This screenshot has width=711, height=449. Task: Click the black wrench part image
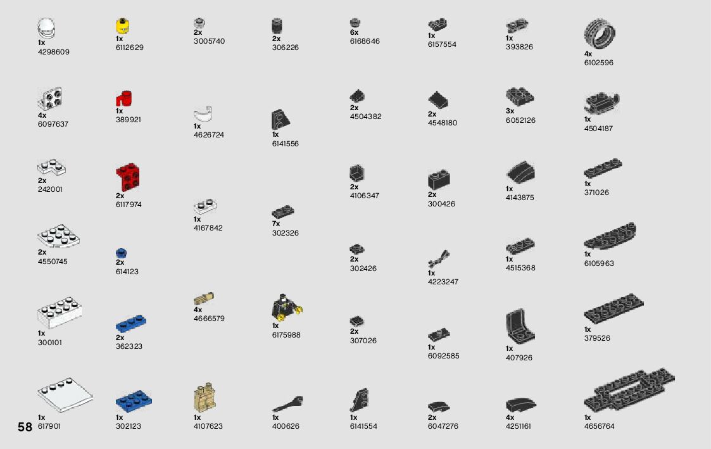point(287,403)
